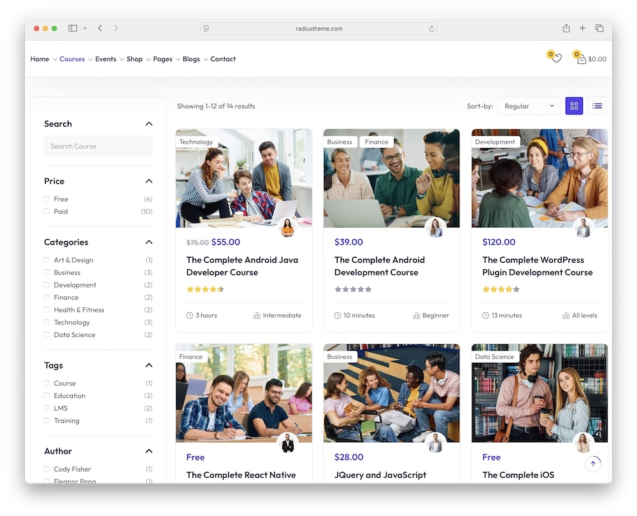Screen dimensions: 637x516
Task: Expand Courses menu dropdown chevron
Action: [x=90, y=60]
